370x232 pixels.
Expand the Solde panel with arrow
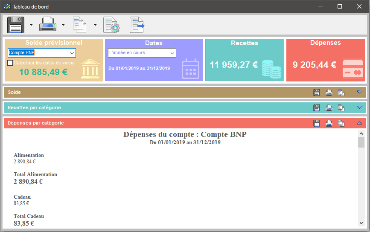click(x=359, y=92)
